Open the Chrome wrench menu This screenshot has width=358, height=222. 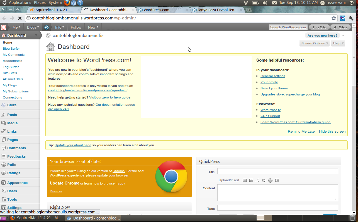click(x=351, y=18)
